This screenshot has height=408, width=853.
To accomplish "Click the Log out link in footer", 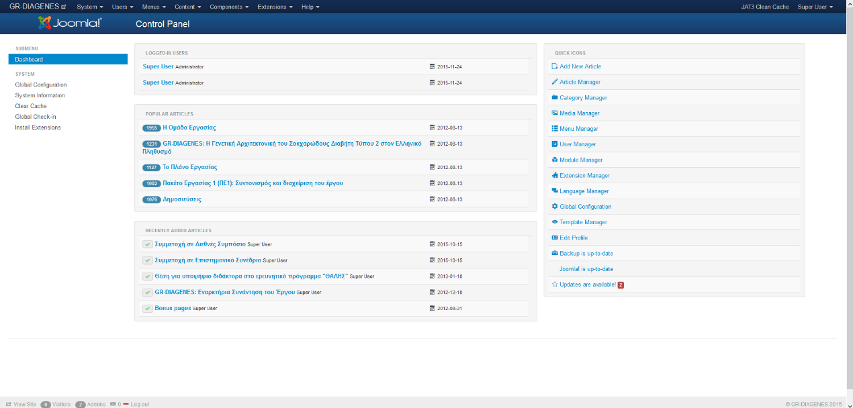I will [x=140, y=405].
